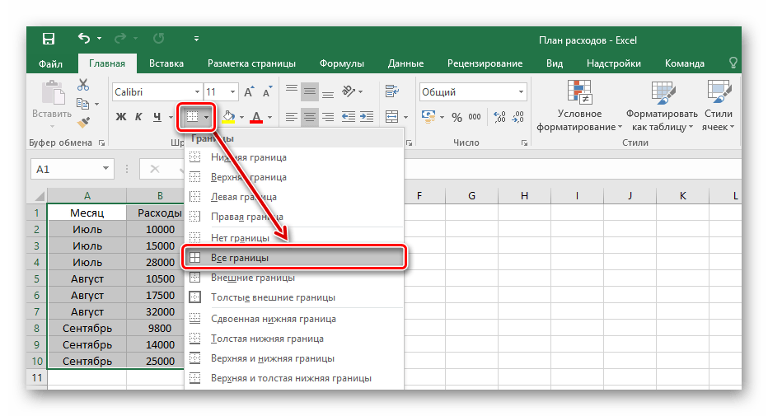This screenshot has width=768, height=416.
Task: Switch to the Вставка ribbon tab
Action: 166,63
